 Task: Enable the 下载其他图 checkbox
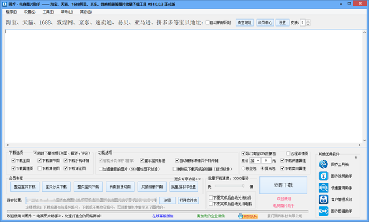tap(40, 168)
